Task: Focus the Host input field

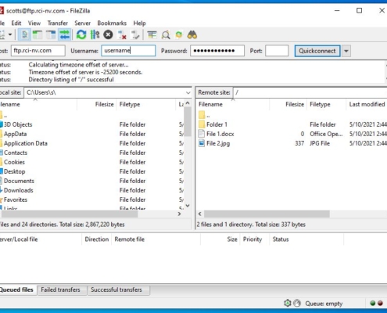Action: (38, 51)
